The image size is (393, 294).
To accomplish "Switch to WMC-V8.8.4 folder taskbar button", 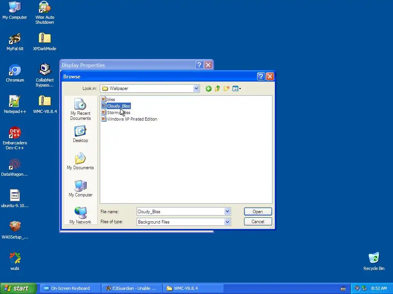I will click(x=193, y=289).
